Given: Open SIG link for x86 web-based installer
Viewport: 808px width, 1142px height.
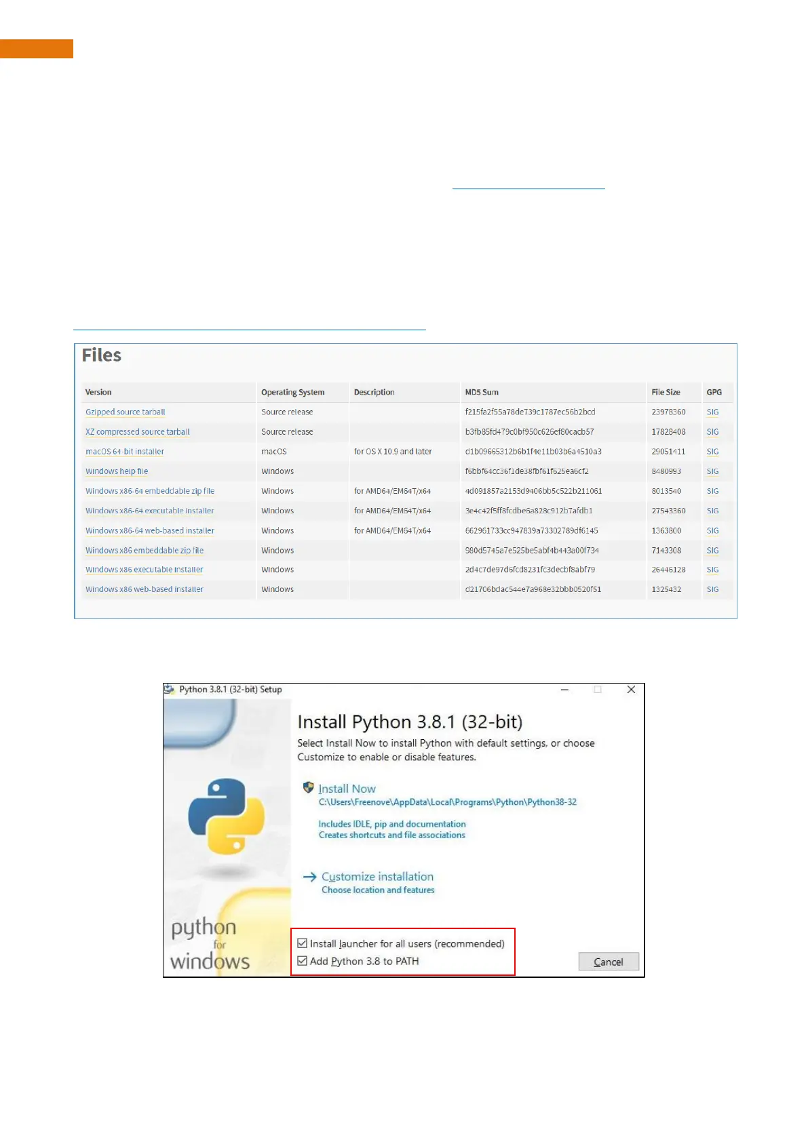Looking at the screenshot, I should pyautogui.click(x=712, y=589).
